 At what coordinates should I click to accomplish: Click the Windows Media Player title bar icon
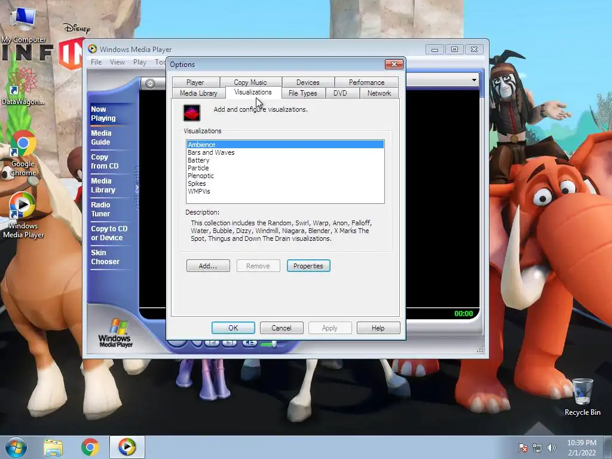click(93, 49)
